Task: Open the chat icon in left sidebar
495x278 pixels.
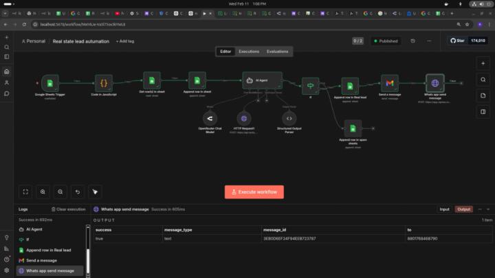Action: click(7, 93)
